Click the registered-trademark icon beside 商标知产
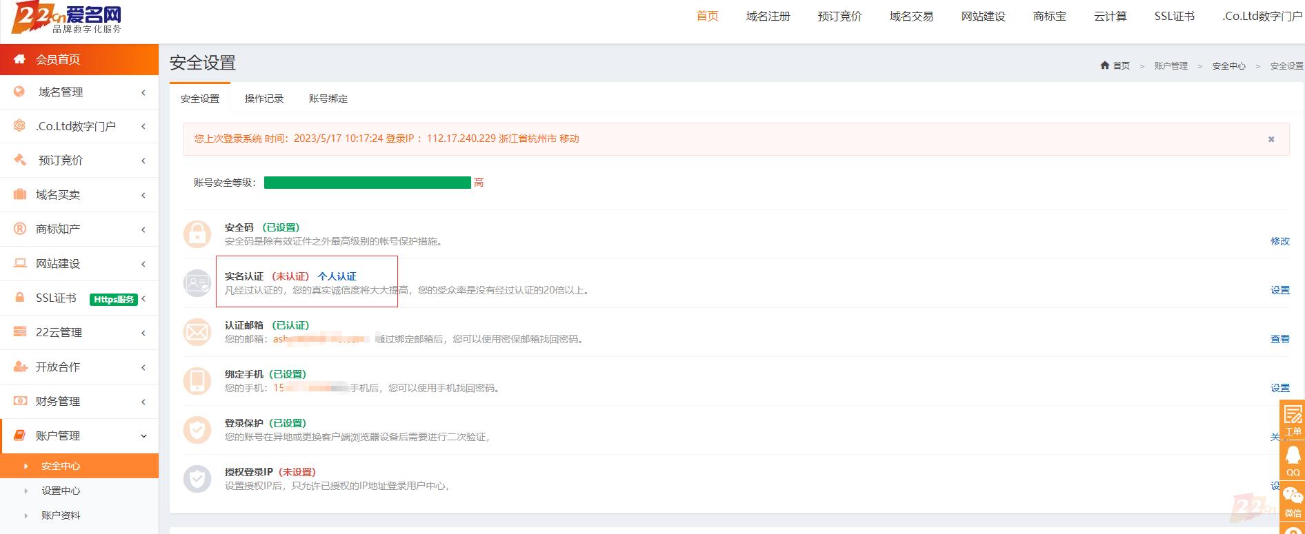This screenshot has height=534, width=1305. [x=20, y=229]
